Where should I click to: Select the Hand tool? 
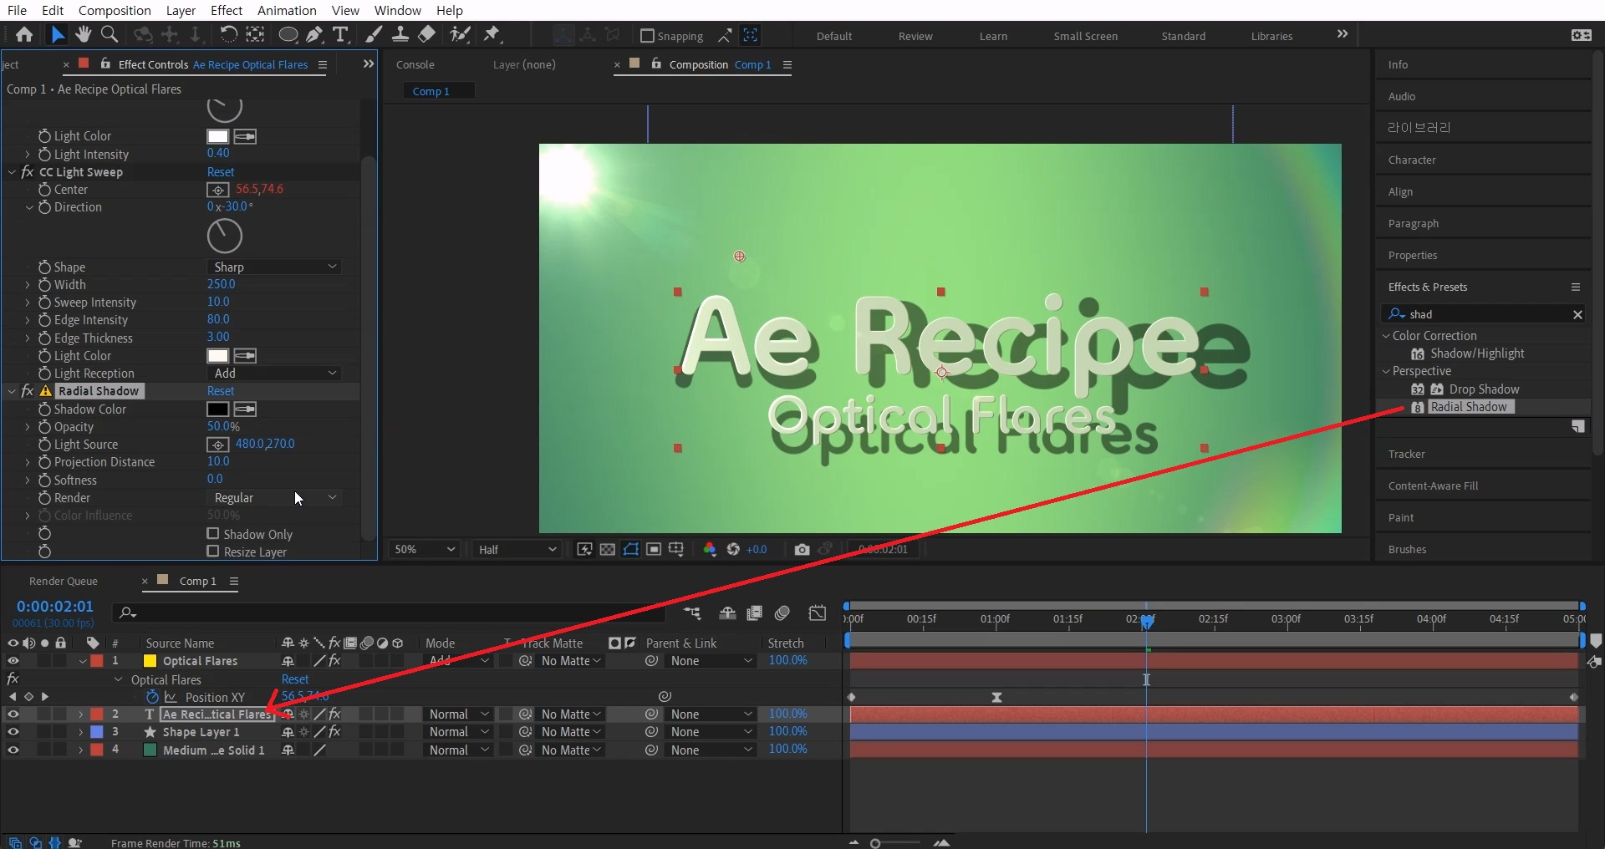point(83,34)
